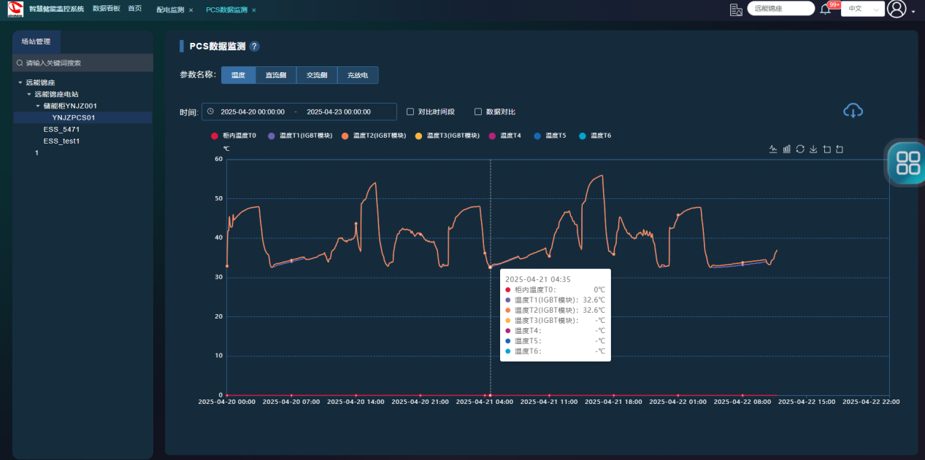Select the 充放电 parameter button
This screenshot has height=460, width=925.
click(358, 75)
